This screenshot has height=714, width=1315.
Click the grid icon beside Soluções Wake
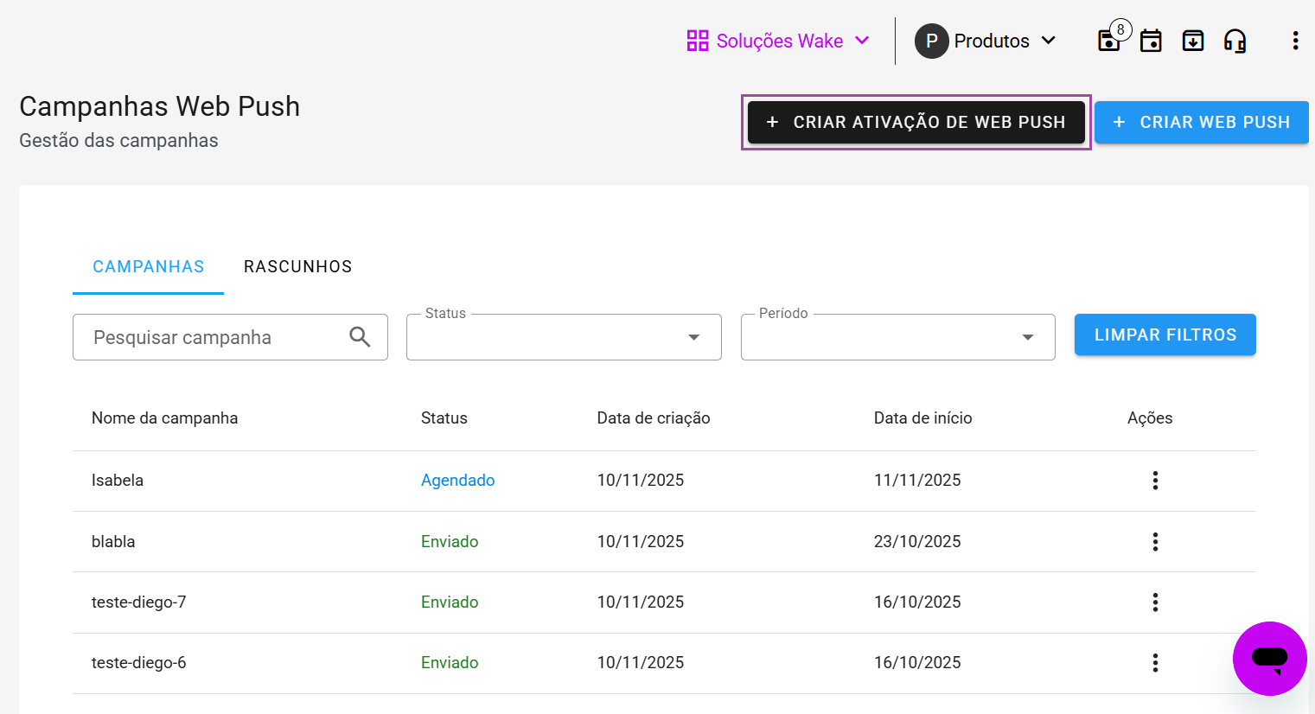(698, 41)
